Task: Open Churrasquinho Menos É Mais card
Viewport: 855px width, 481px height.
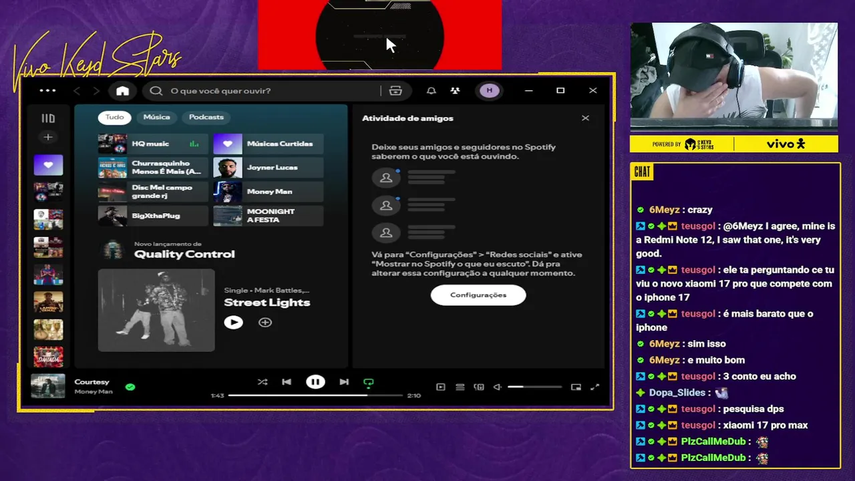Action: [153, 168]
